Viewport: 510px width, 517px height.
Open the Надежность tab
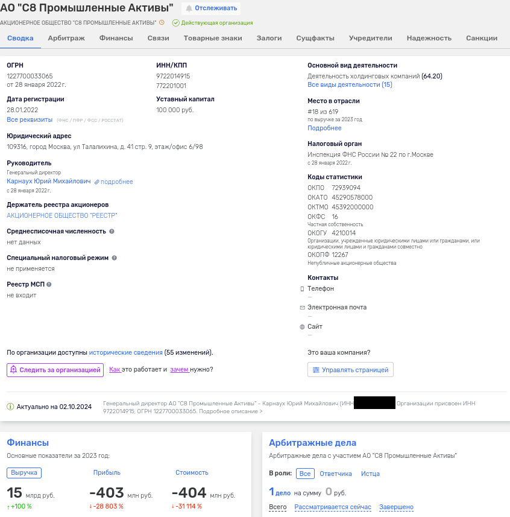pyautogui.click(x=429, y=38)
